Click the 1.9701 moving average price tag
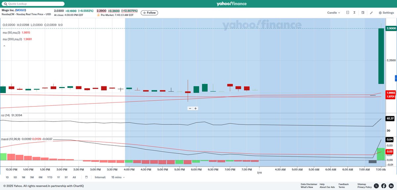 tap(391, 97)
